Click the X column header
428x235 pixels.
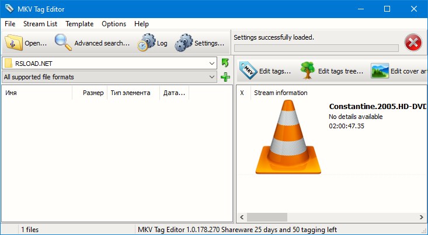(243, 93)
